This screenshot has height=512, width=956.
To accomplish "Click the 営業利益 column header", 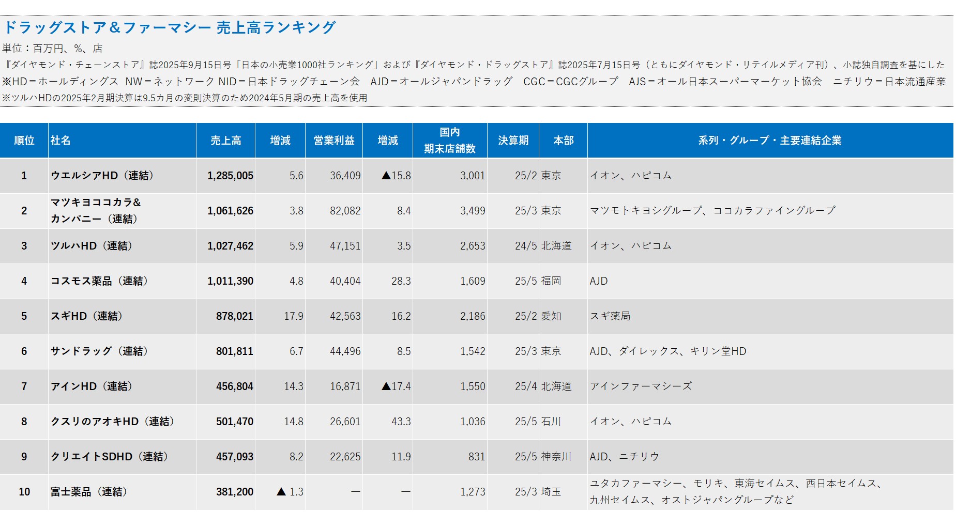I will 333,140.
